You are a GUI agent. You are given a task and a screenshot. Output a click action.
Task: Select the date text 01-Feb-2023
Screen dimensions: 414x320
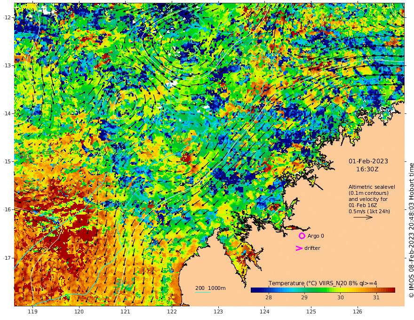(368, 161)
